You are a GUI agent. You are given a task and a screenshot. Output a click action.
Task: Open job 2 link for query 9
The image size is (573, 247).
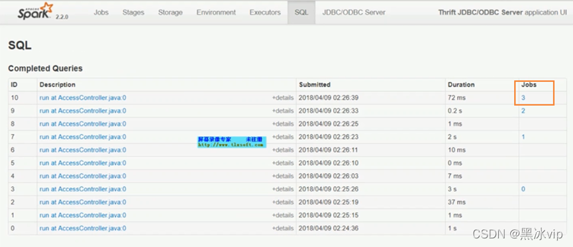(x=523, y=111)
